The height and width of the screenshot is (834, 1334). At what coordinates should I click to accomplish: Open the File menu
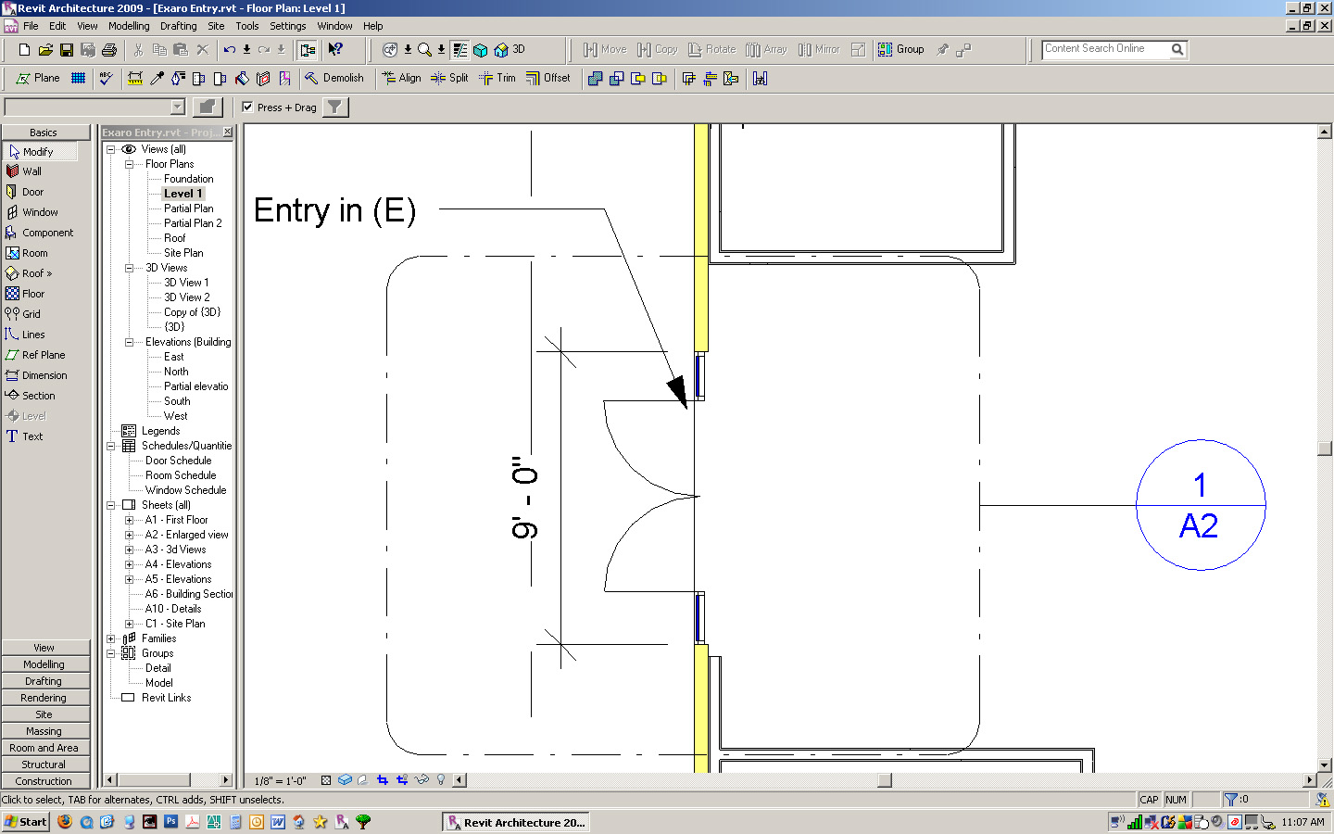tap(31, 26)
